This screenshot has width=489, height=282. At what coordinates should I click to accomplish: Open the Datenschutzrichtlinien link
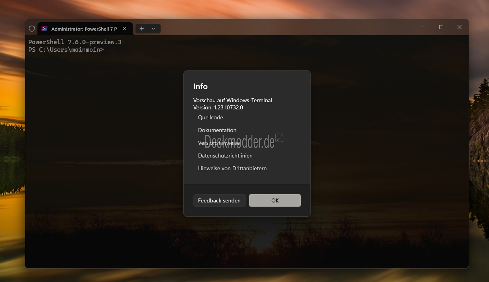(x=225, y=156)
